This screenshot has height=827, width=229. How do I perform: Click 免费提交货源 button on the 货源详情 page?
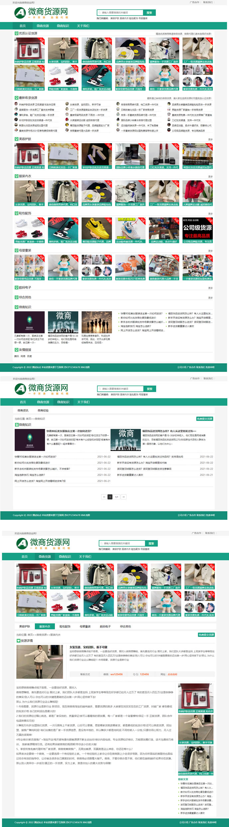click(x=206, y=635)
